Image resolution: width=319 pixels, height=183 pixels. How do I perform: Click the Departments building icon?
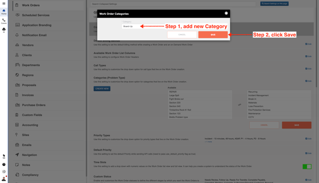pyautogui.click(x=18, y=65)
